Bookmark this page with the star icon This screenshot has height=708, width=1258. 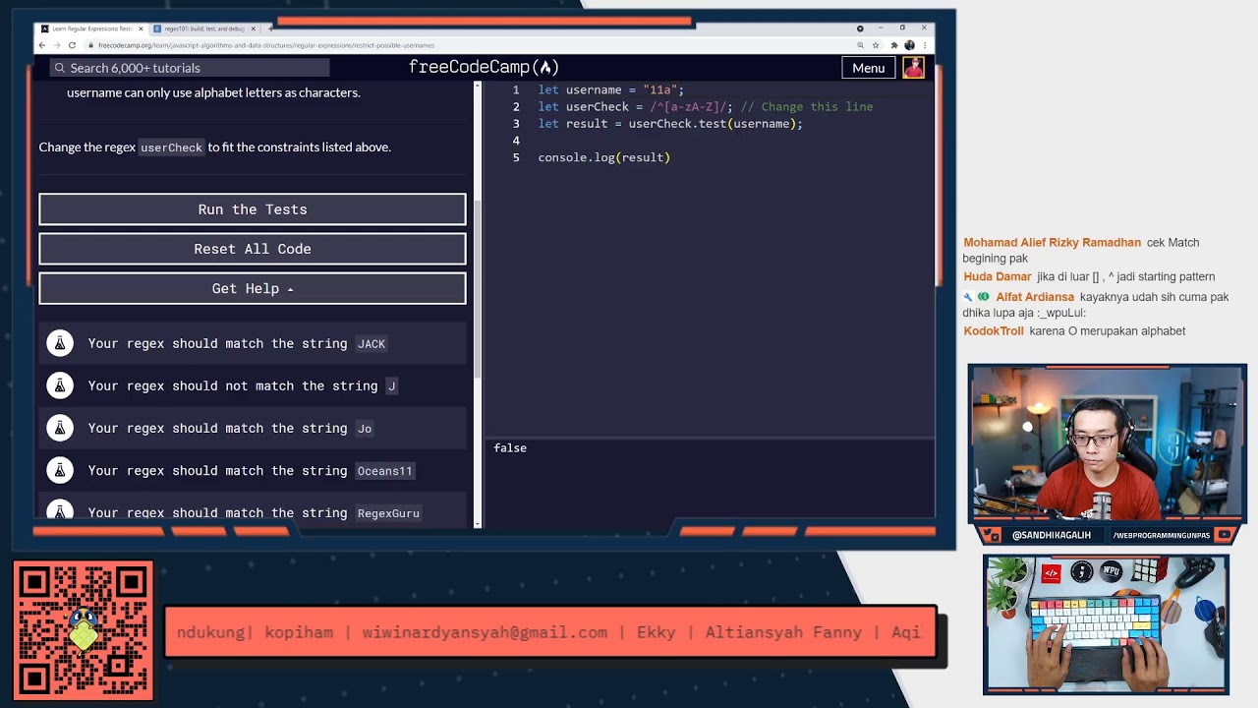(x=876, y=45)
